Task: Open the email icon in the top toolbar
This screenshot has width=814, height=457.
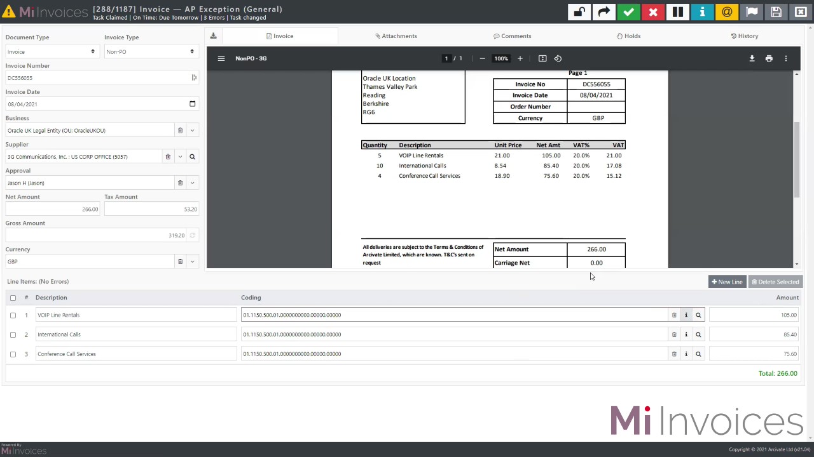Action: 726,11
